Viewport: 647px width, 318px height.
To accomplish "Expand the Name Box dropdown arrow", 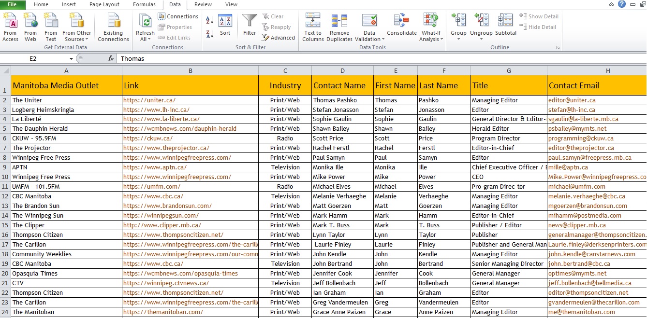I will tap(71, 58).
